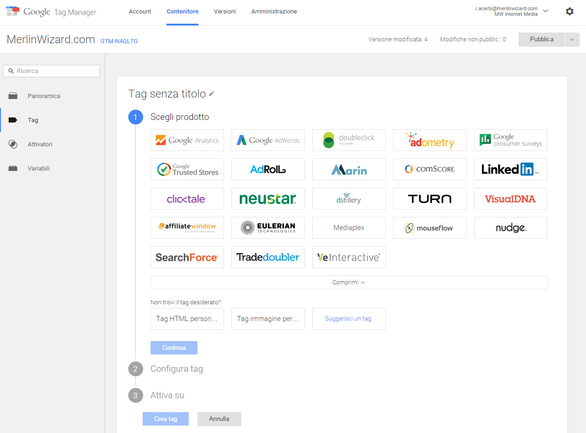Select the comScore tag tile
The height and width of the screenshot is (433, 586).
tap(429, 170)
